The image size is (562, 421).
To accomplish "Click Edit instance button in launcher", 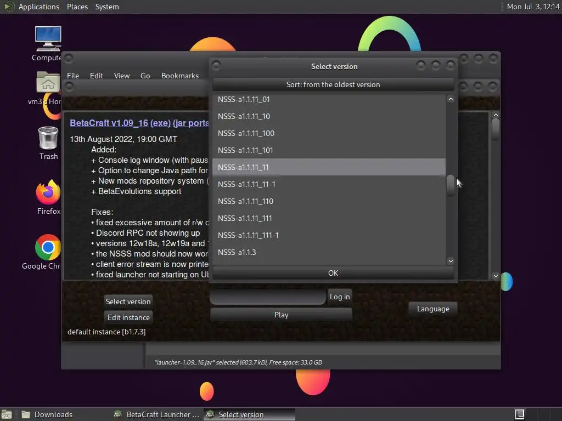I will pyautogui.click(x=128, y=317).
